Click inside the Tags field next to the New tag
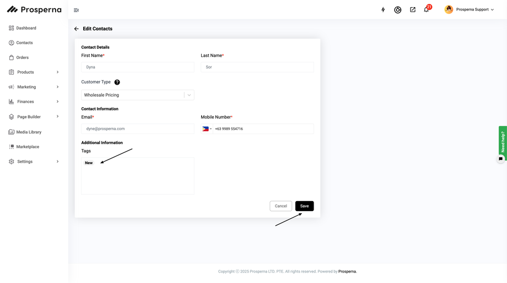 coord(144,176)
